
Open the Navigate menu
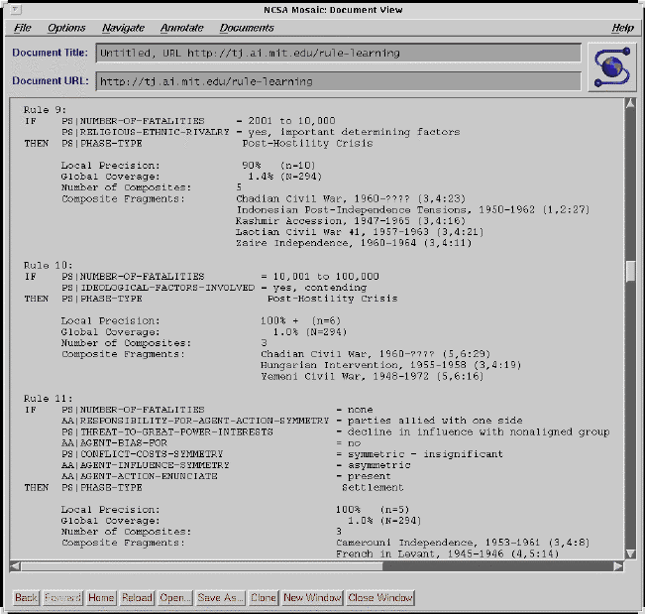click(123, 28)
